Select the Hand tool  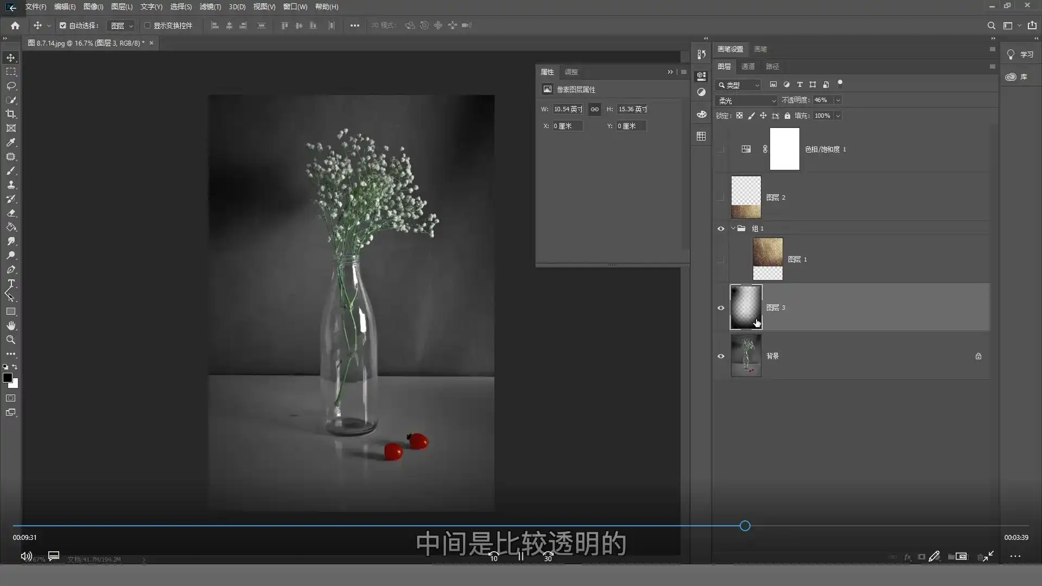(x=11, y=326)
